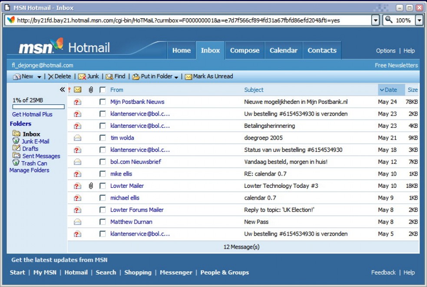The image size is (427, 287).
Task: Click the Find icon in toolbar
Action: [109, 77]
